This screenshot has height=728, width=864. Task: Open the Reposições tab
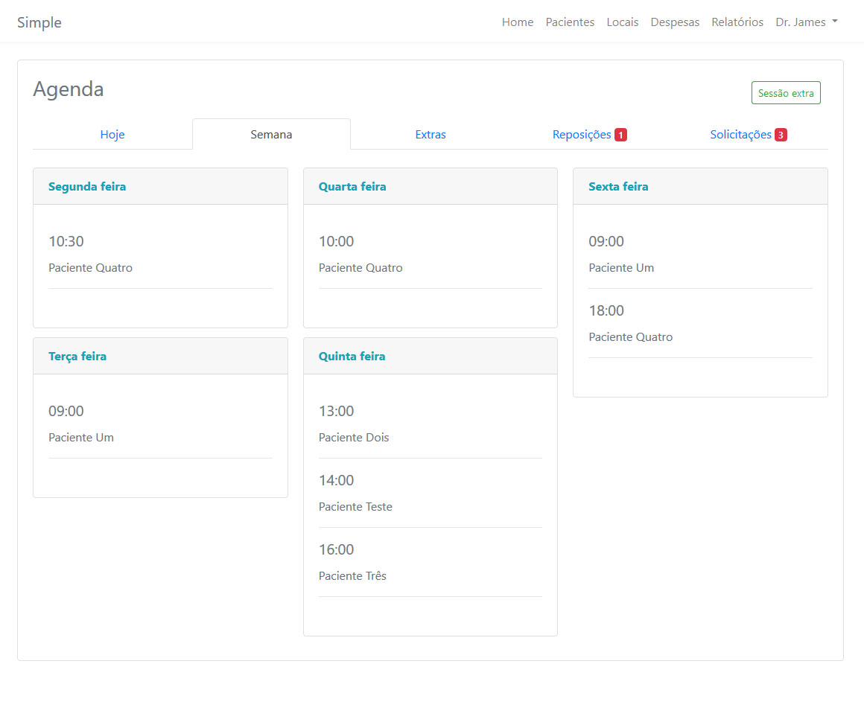(x=582, y=135)
